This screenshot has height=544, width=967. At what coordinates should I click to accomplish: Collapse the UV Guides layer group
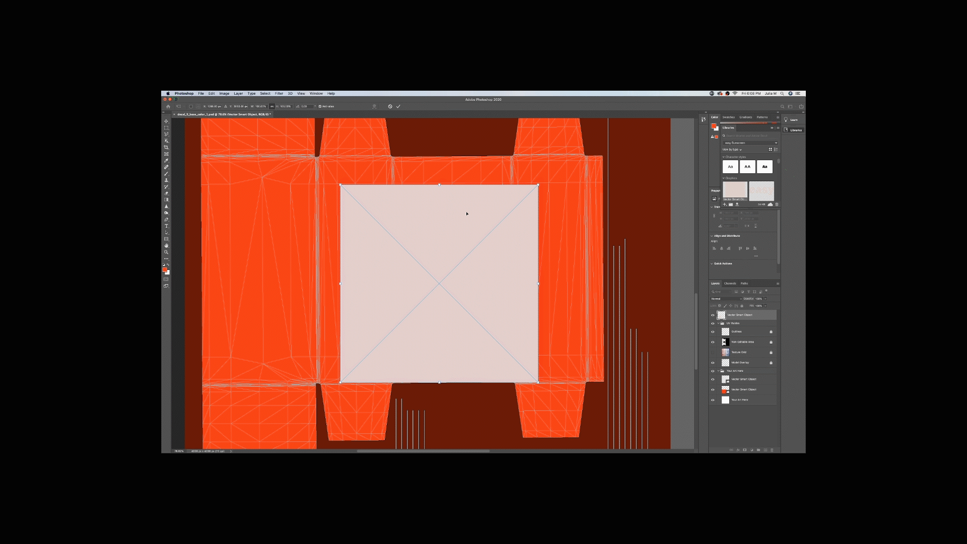click(x=719, y=323)
